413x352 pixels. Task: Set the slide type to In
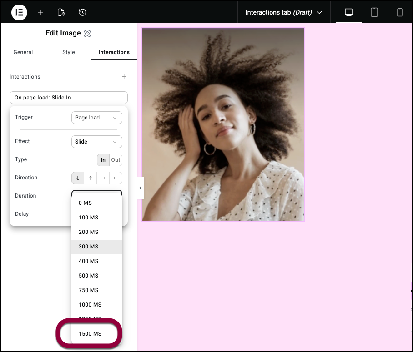click(103, 160)
